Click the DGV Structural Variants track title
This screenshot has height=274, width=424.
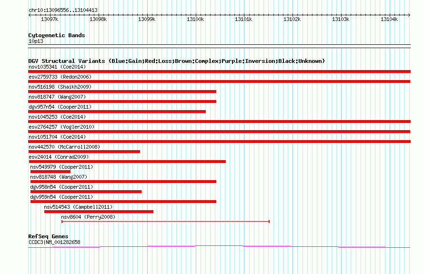177,61
